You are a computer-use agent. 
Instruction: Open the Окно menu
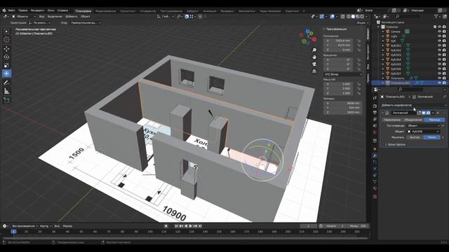click(x=51, y=10)
